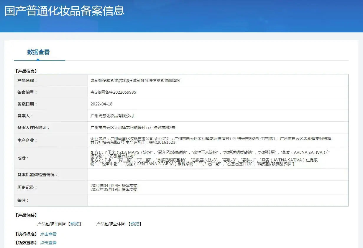Select the 数据查看 tab

tap(39, 52)
